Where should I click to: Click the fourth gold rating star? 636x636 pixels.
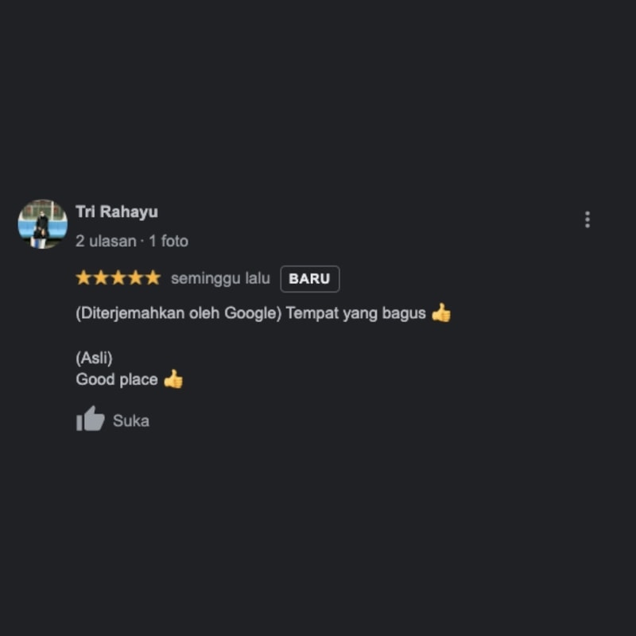136,278
